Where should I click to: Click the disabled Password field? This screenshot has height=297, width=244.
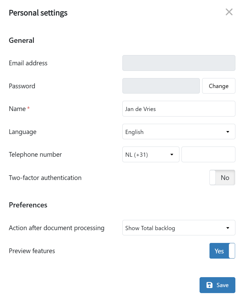(x=161, y=86)
